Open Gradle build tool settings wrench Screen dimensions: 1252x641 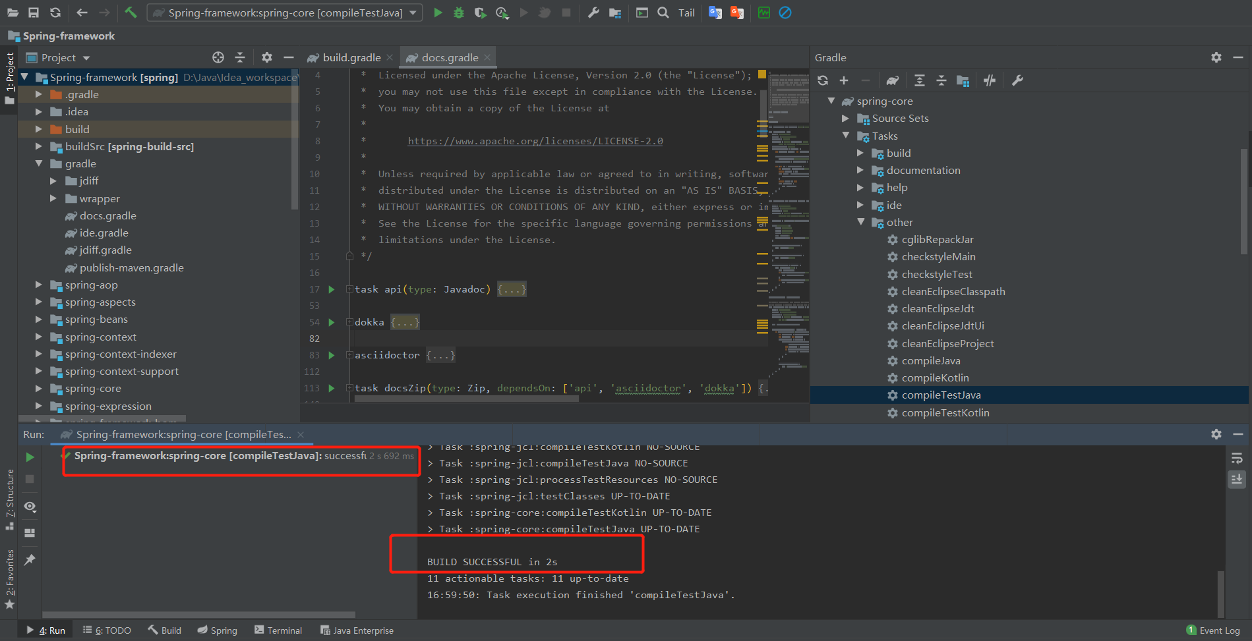(x=1017, y=80)
